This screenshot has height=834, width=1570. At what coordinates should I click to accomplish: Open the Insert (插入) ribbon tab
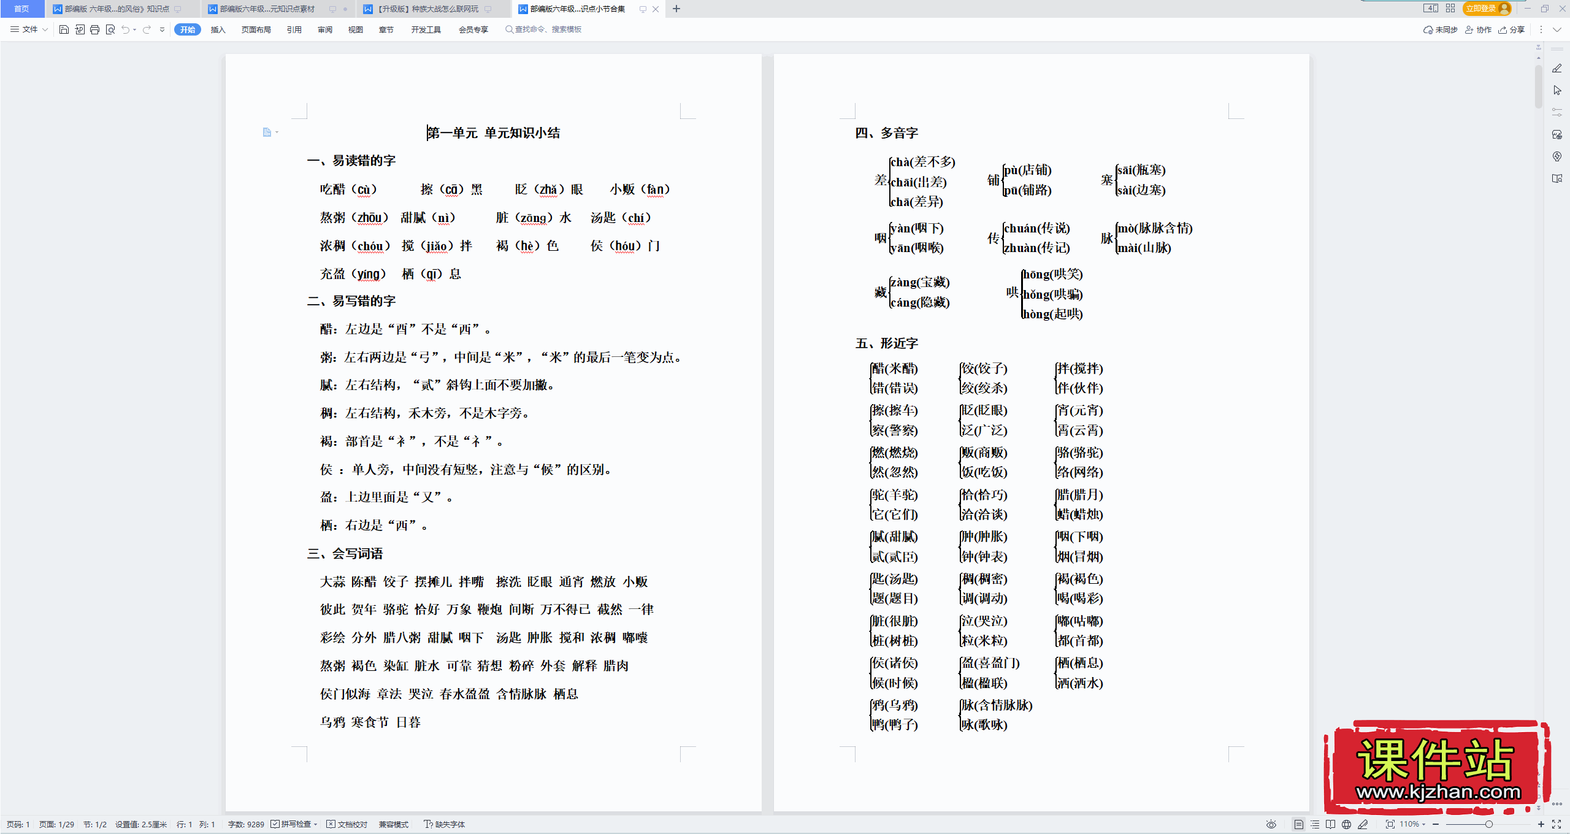tap(218, 29)
